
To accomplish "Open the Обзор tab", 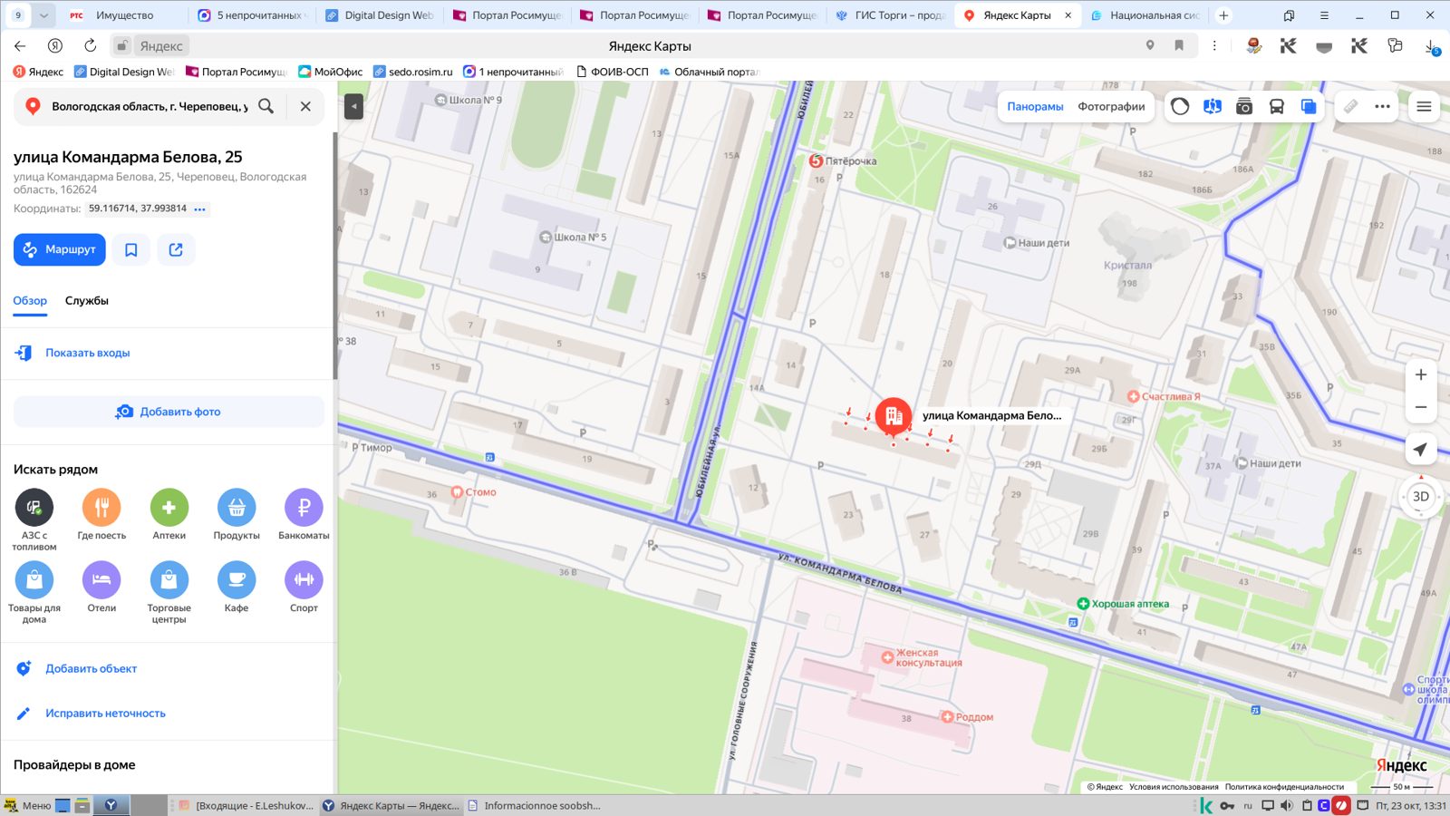I will tap(30, 300).
